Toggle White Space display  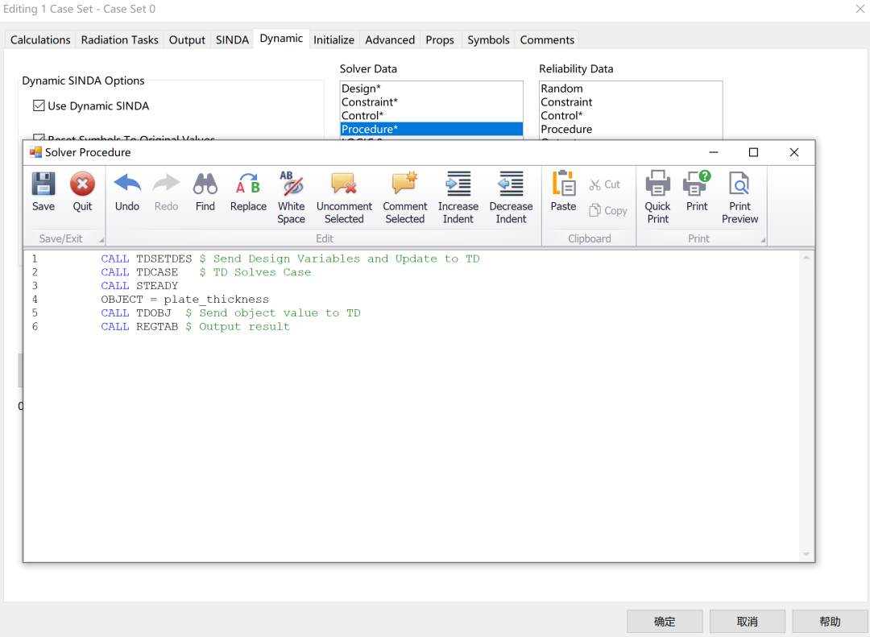[x=292, y=197]
